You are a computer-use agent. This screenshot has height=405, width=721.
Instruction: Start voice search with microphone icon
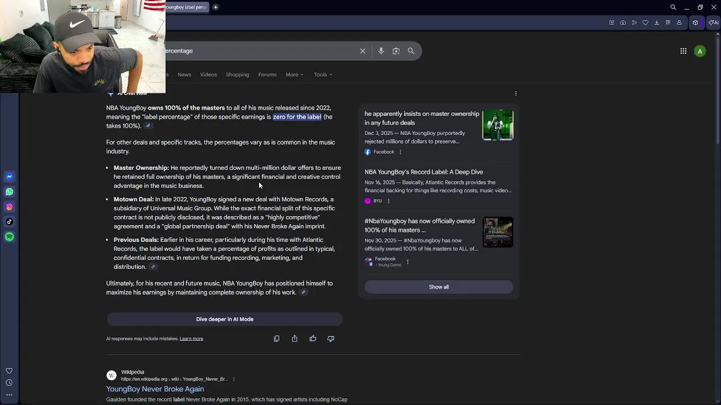click(x=381, y=51)
